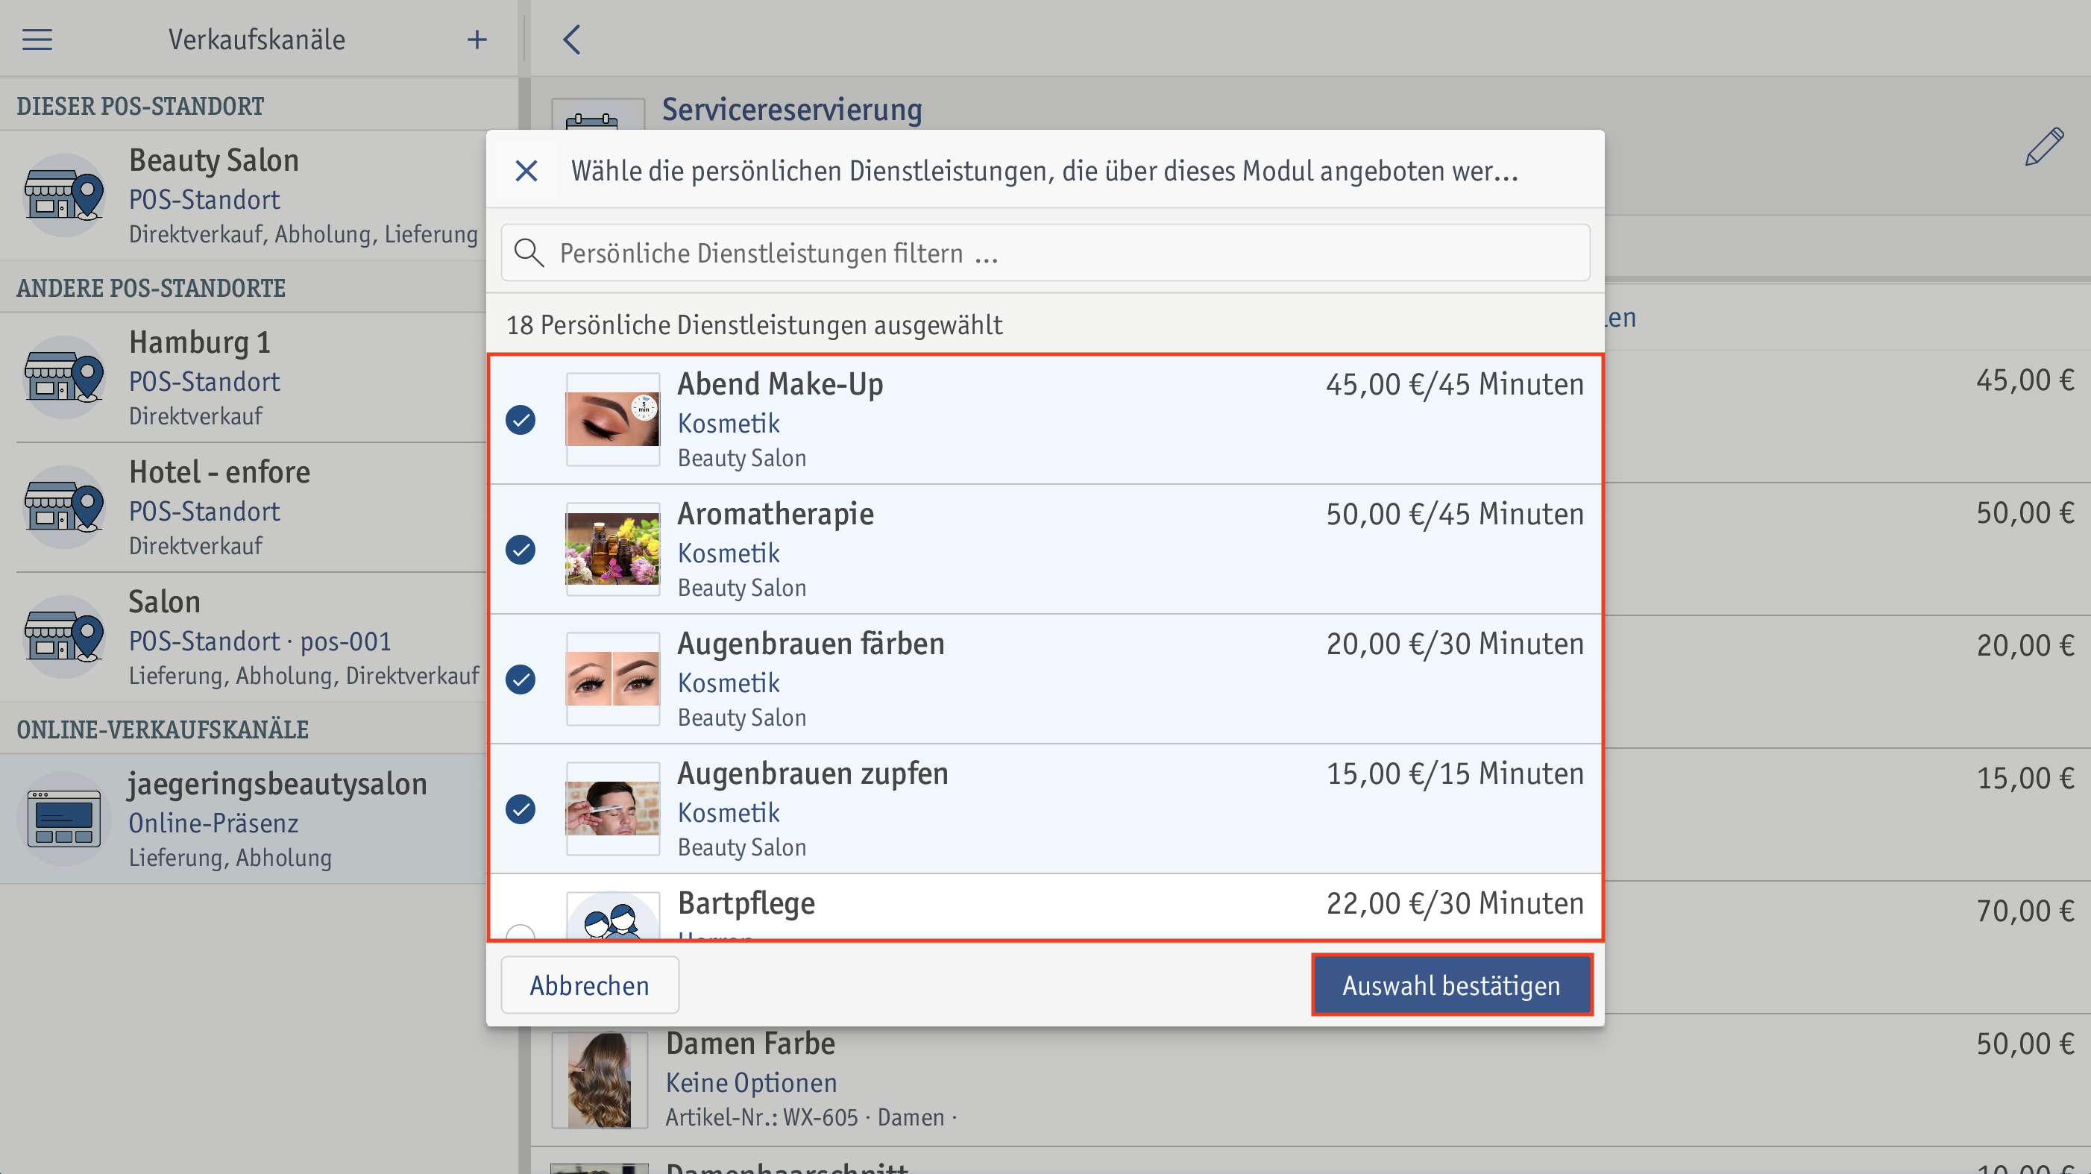The height and width of the screenshot is (1174, 2091).
Task: Go back with the left chevron
Action: pyautogui.click(x=571, y=39)
